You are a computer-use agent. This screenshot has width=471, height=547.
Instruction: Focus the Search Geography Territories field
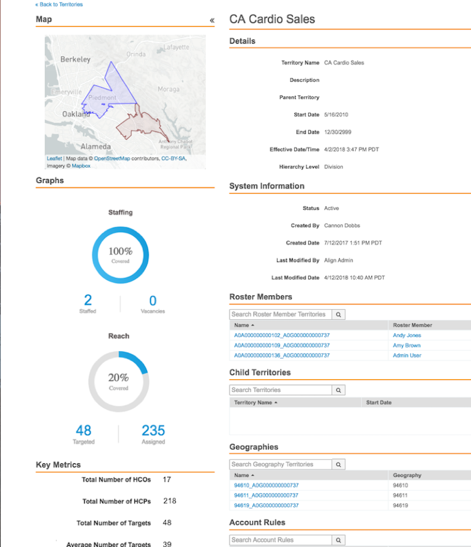280,464
